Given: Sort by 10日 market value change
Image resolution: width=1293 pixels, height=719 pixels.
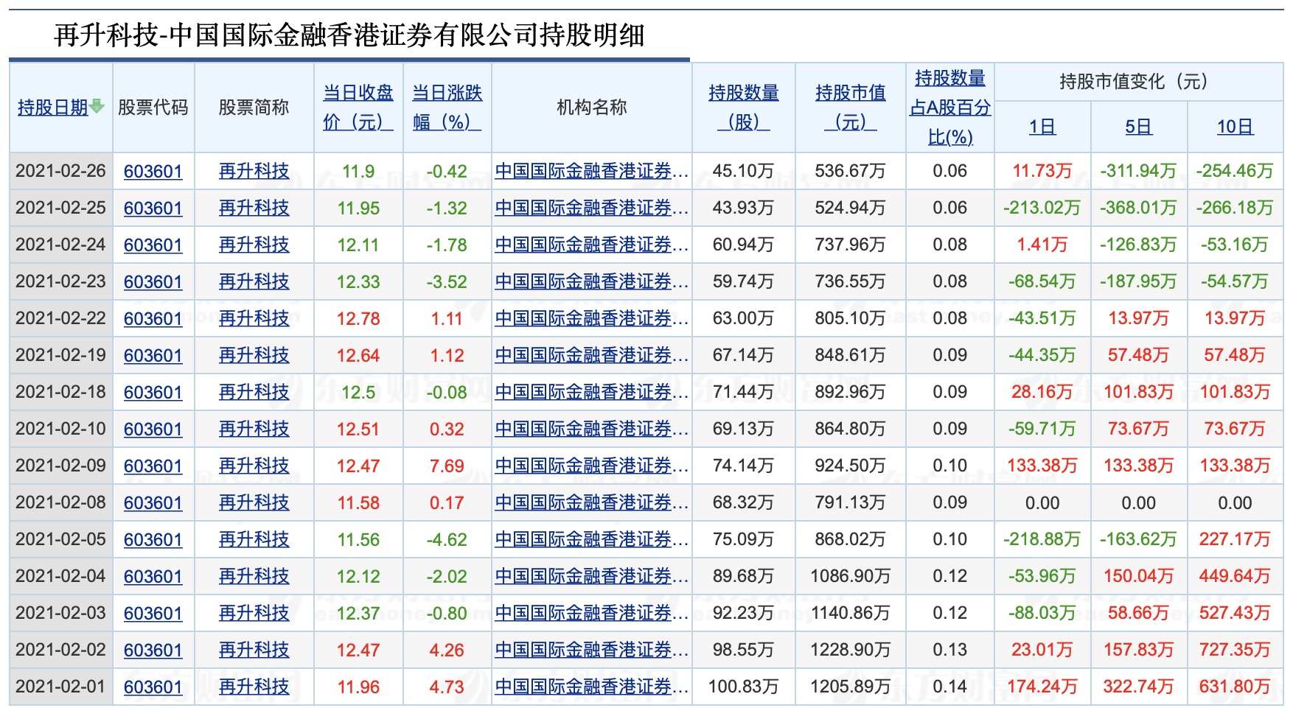Looking at the screenshot, I should (x=1235, y=127).
